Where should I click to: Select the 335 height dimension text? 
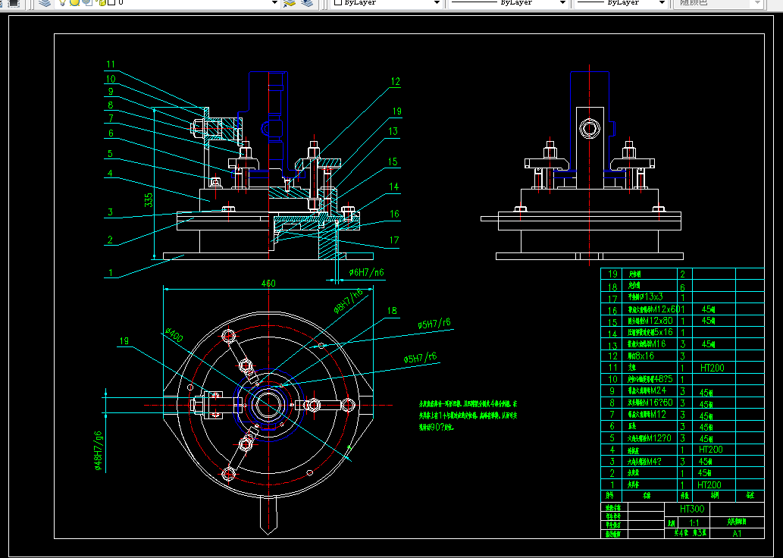[149, 200]
